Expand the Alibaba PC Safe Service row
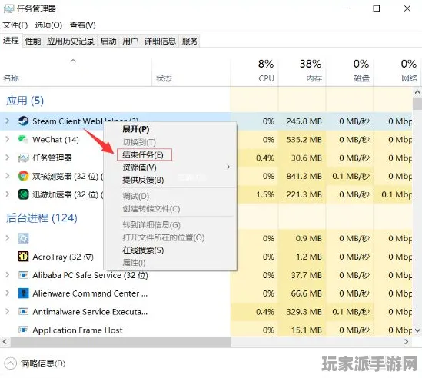Viewport: 422px width, 378px height. pyautogui.click(x=7, y=275)
